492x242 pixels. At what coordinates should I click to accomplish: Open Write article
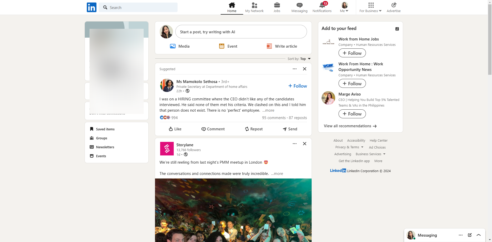click(282, 46)
